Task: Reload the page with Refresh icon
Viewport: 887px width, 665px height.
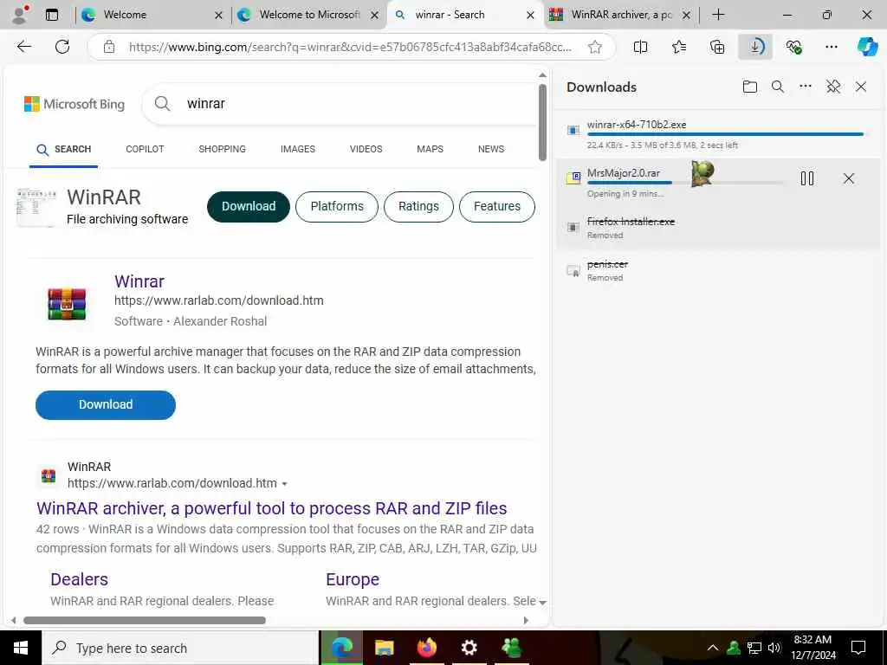Action: pyautogui.click(x=62, y=47)
